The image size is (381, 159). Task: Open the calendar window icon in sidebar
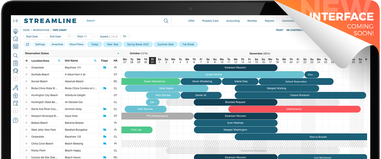tap(16, 46)
